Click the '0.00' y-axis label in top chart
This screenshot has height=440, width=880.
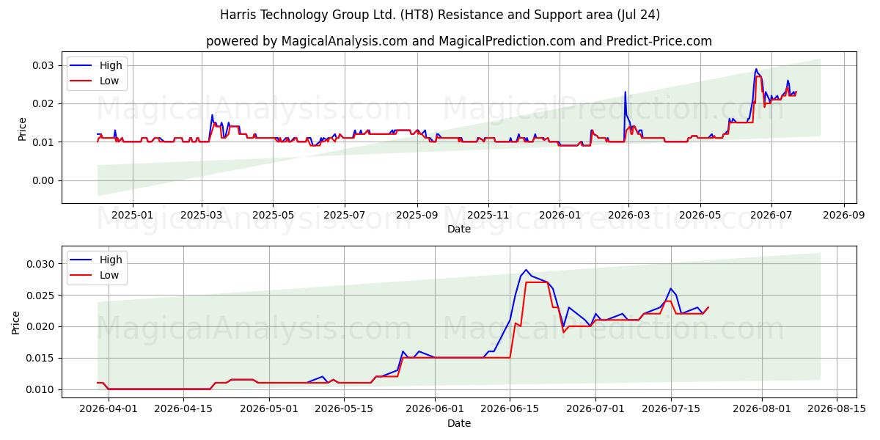tap(44, 180)
